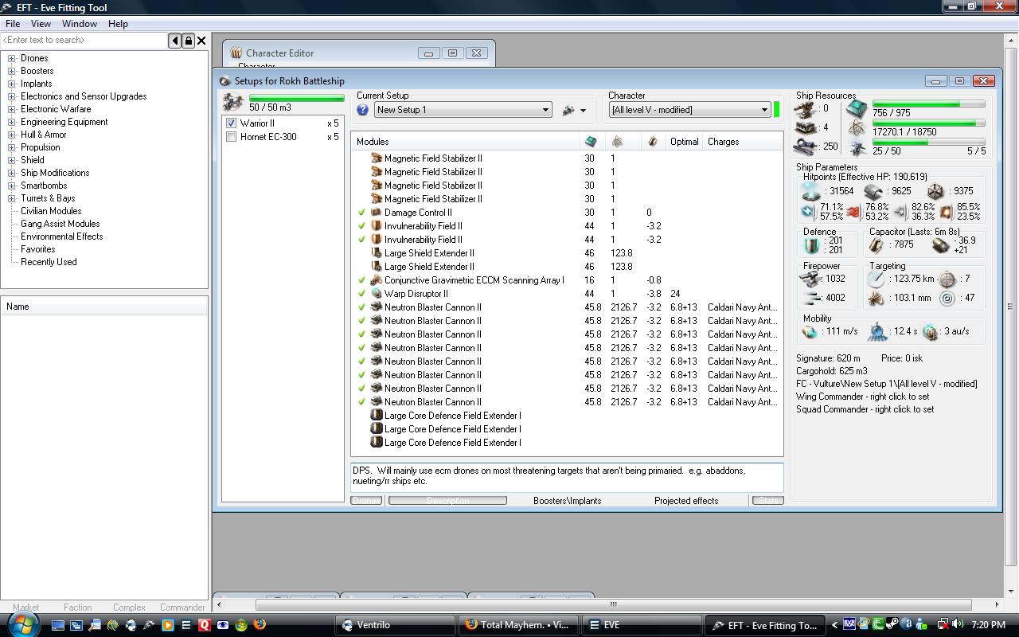Click the drone bay icon above drone list
Image resolution: width=1019 pixels, height=637 pixels.
click(232, 103)
